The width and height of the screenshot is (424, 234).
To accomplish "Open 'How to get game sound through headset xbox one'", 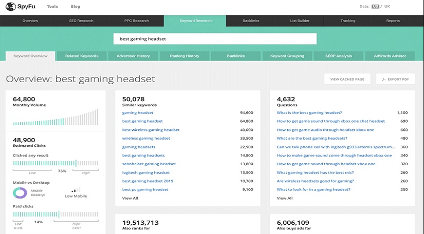I will pos(326,164).
